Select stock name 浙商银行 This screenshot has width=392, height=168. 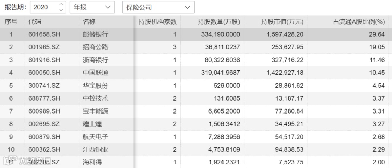pos(95,60)
